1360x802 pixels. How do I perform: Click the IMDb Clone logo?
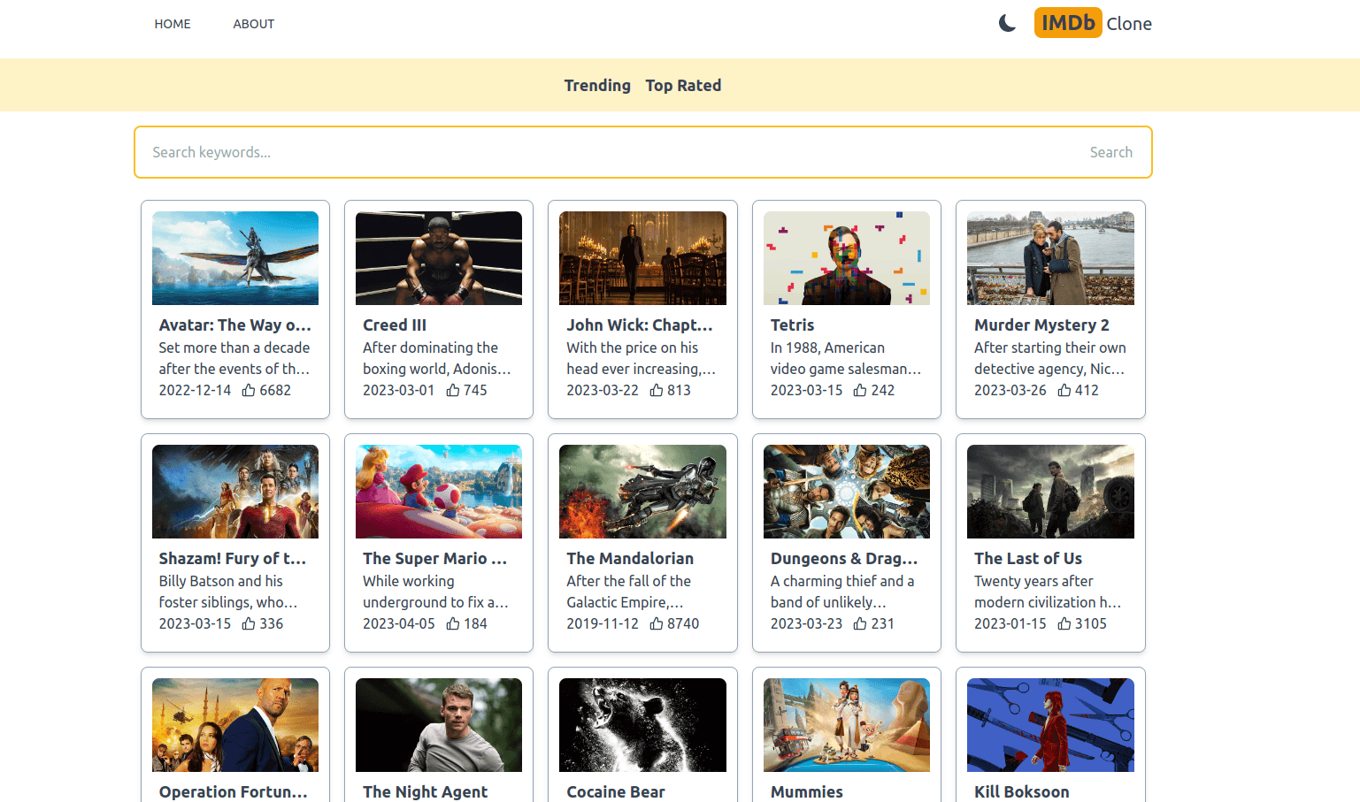pos(1093,23)
